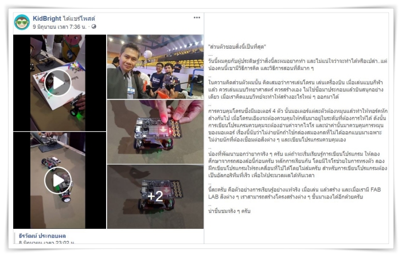Open ธีรวัฒน์ ประกอบผล author profile link
The height and width of the screenshot is (257, 402).
[x=42, y=236]
